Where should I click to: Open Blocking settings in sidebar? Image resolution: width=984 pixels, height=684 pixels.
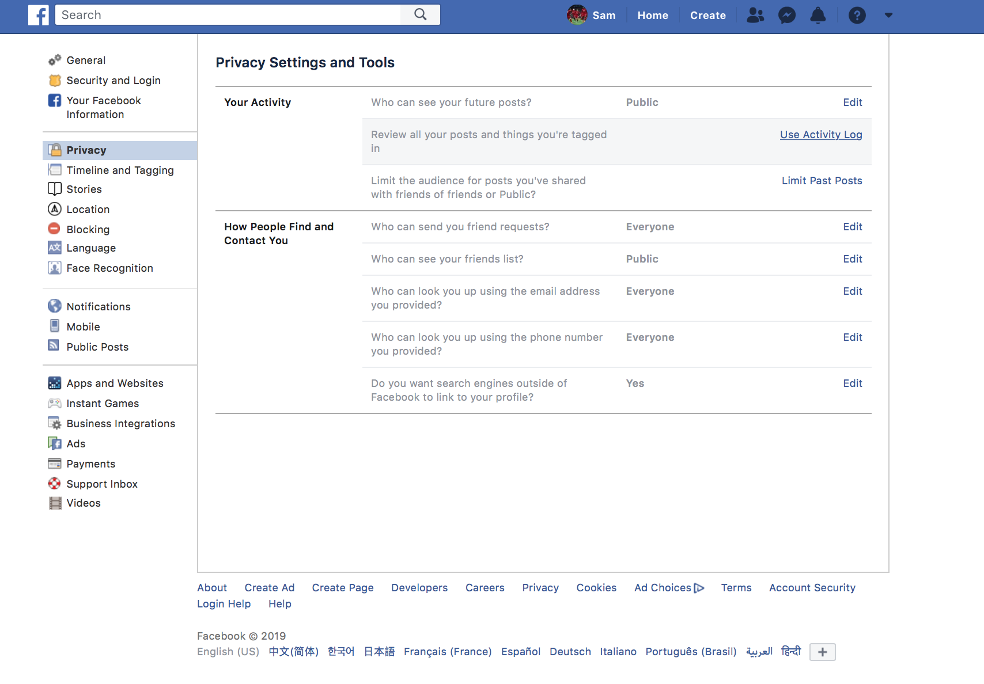(x=88, y=230)
